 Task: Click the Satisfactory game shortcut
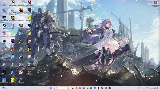pyautogui.click(x=12, y=65)
